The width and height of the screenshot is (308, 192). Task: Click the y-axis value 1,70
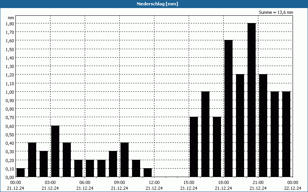point(10,32)
